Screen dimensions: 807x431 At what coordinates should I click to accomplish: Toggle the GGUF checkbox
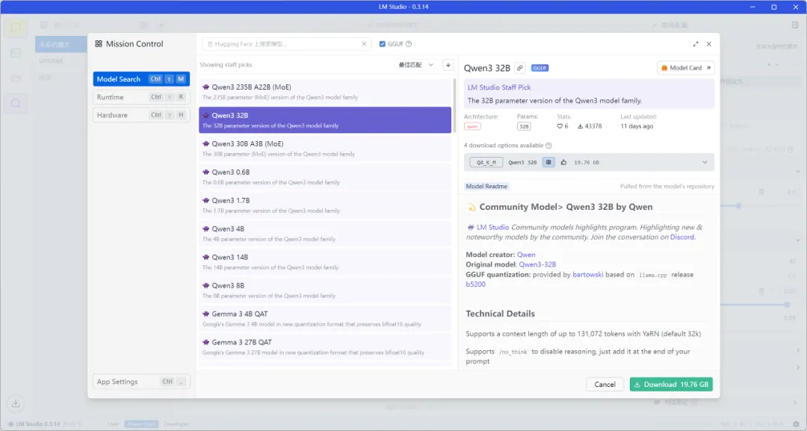pyautogui.click(x=383, y=44)
